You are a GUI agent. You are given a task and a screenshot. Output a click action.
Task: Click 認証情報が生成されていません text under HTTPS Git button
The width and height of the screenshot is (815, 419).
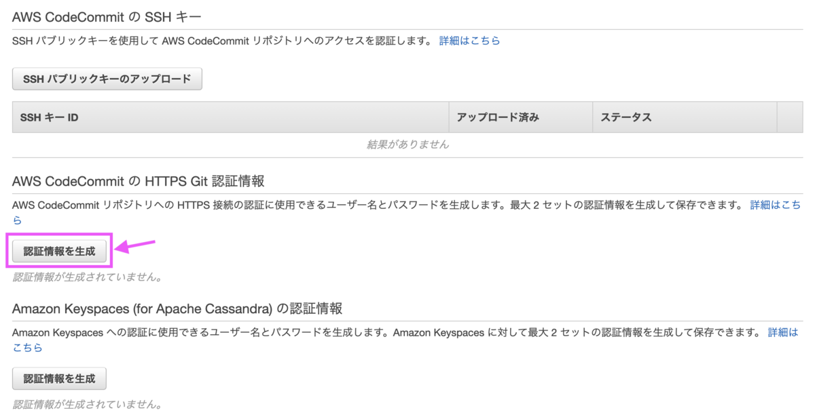coord(87,277)
